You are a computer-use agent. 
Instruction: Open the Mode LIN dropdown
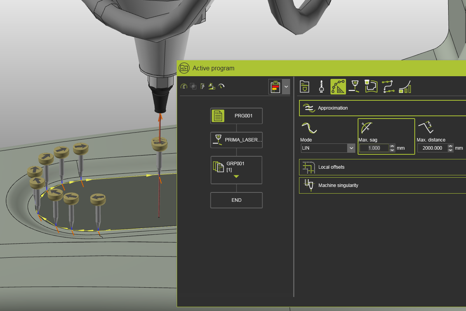[351, 148]
